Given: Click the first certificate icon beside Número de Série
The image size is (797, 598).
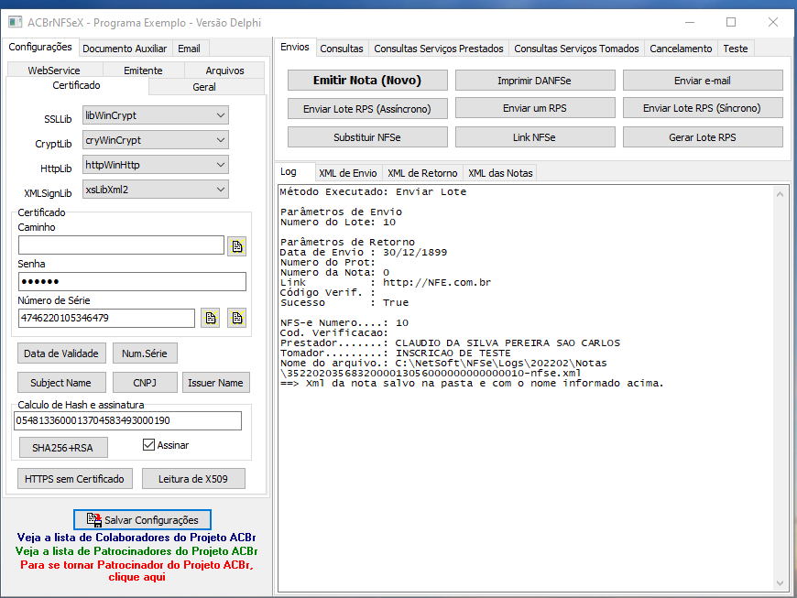Looking at the screenshot, I should [211, 318].
